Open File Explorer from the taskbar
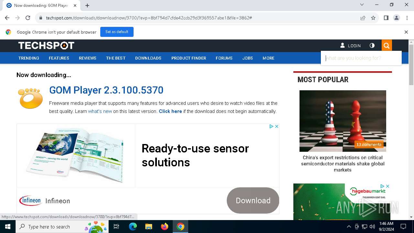 point(148,227)
